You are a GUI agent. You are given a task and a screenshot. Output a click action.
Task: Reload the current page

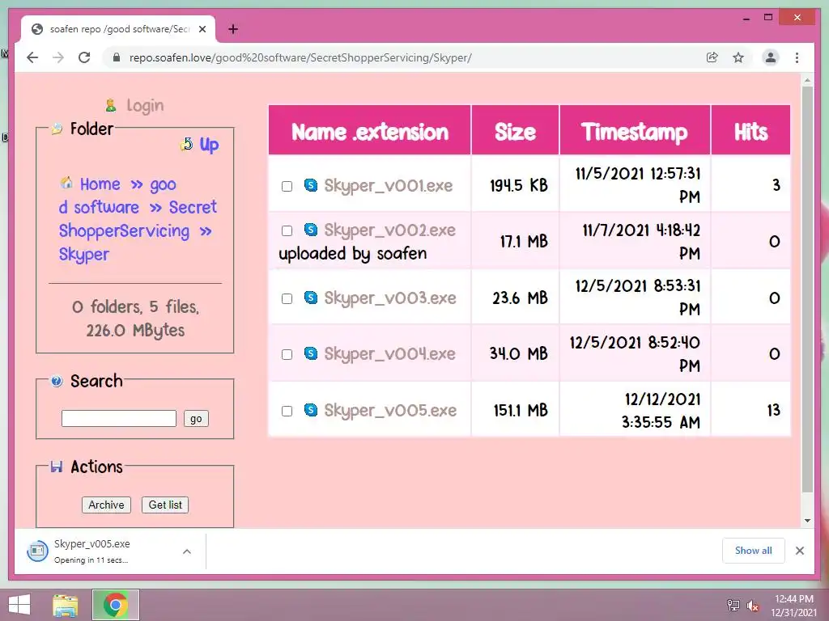[84, 57]
